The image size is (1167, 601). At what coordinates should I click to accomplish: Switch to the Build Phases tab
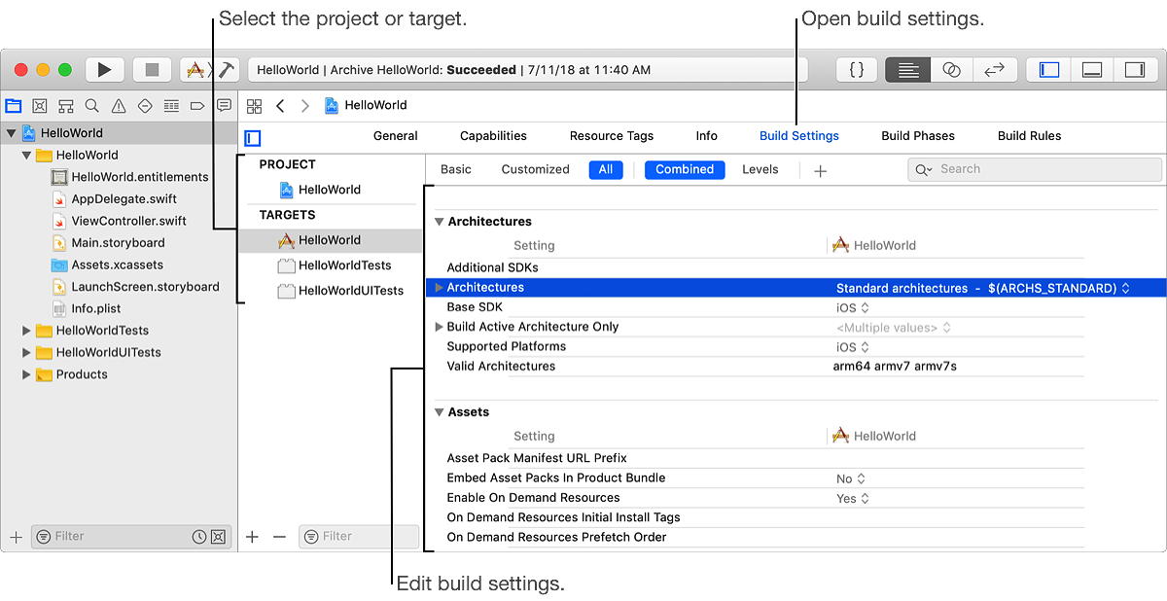pyautogui.click(x=918, y=136)
